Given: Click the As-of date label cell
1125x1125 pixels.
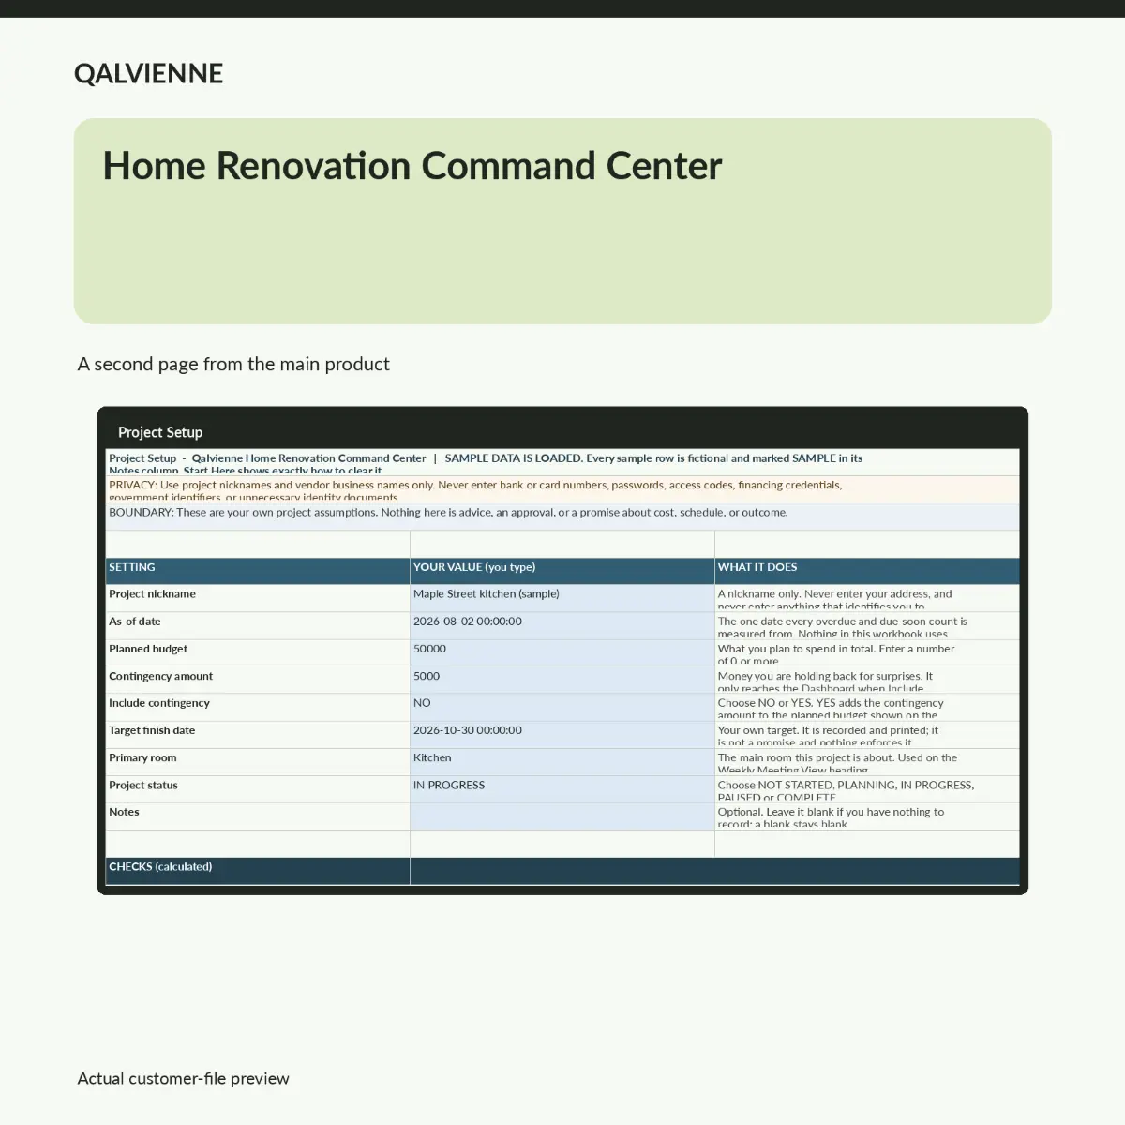Looking at the screenshot, I should (258, 625).
